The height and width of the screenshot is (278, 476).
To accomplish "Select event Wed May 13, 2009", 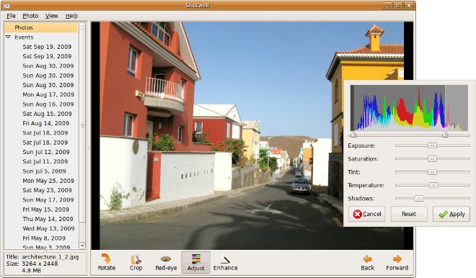I will pyautogui.click(x=48, y=228).
